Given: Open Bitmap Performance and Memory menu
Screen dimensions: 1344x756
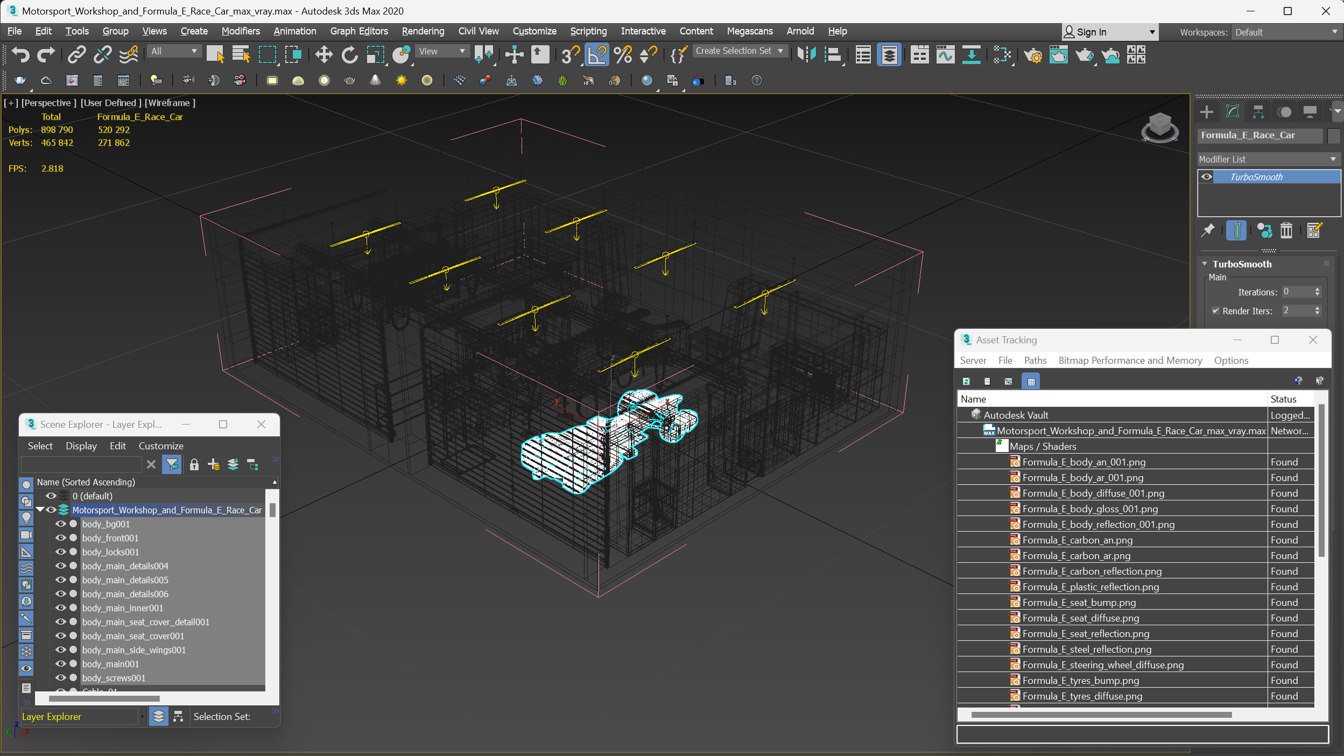Looking at the screenshot, I should 1130,360.
